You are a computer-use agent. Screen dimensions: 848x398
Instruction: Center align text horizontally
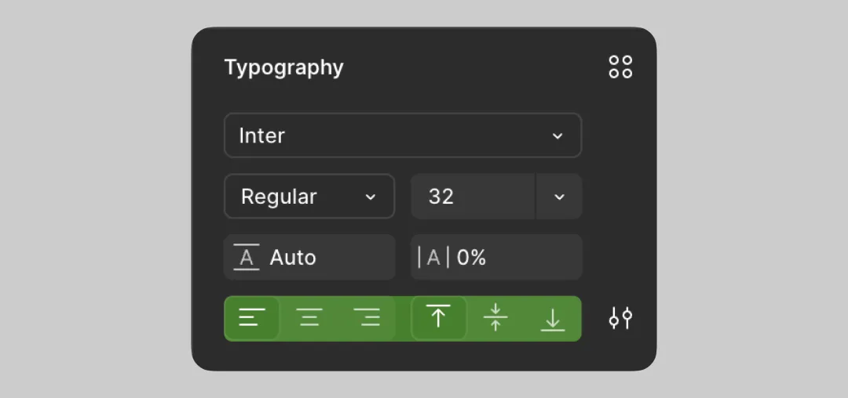309,318
